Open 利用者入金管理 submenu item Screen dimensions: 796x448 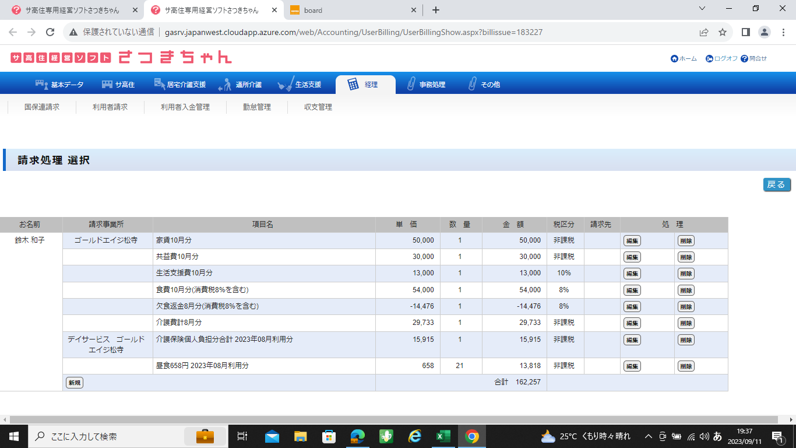click(185, 107)
